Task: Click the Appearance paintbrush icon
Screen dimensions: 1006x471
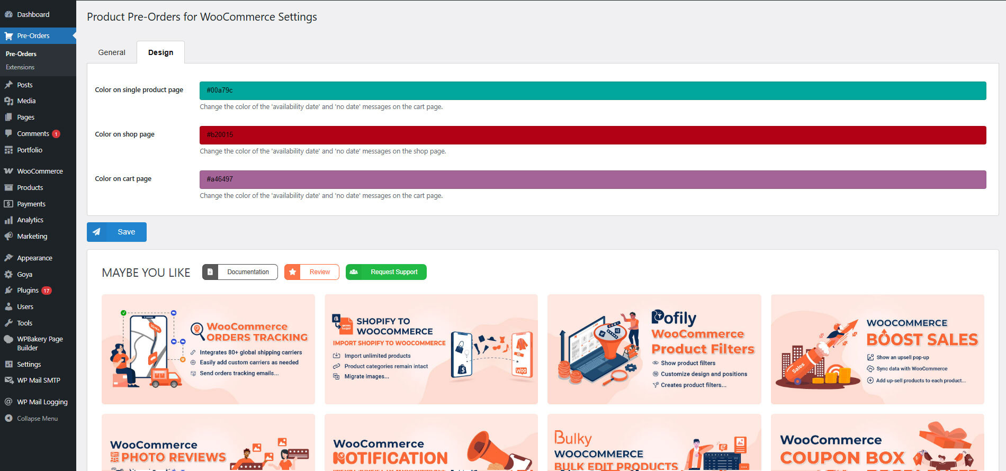Action: (x=8, y=258)
